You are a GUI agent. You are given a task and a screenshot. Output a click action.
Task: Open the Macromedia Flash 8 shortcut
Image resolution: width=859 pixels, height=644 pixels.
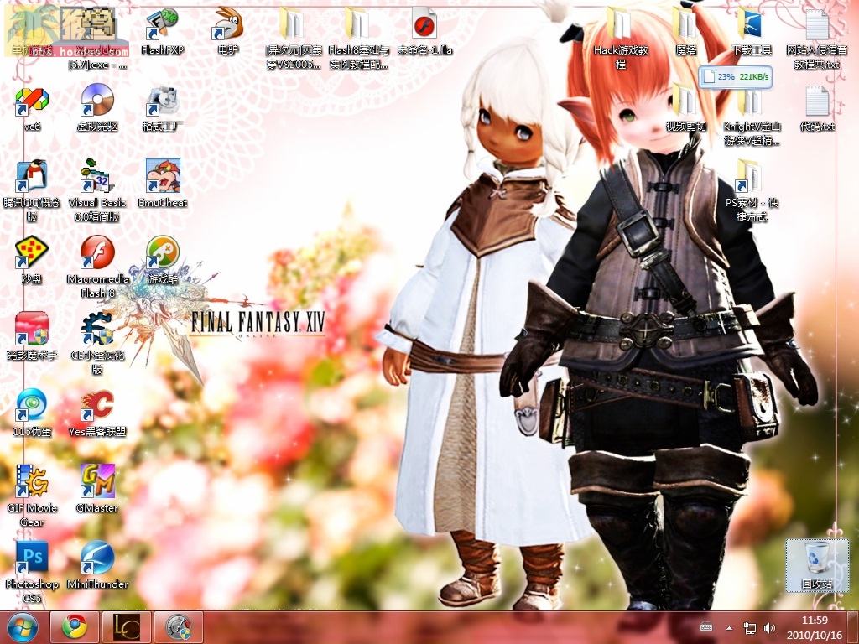pyautogui.click(x=97, y=268)
